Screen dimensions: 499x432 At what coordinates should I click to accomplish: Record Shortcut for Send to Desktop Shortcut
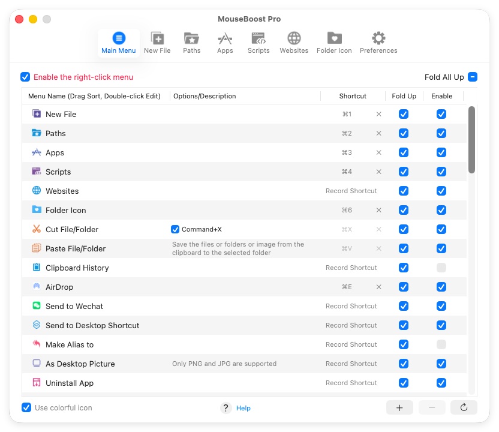tap(351, 325)
